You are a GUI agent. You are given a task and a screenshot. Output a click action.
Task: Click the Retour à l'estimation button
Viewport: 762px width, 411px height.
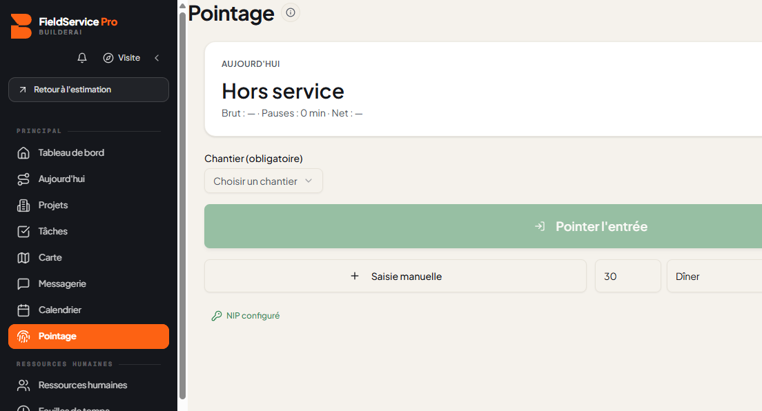[88, 90]
